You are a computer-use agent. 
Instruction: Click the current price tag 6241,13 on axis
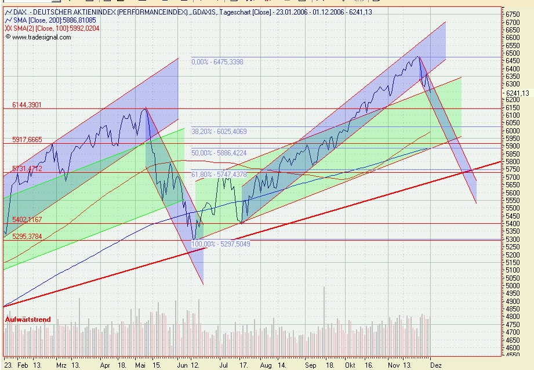pyautogui.click(x=518, y=93)
